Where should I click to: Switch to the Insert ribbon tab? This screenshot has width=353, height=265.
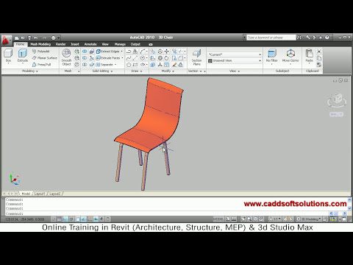[75, 44]
